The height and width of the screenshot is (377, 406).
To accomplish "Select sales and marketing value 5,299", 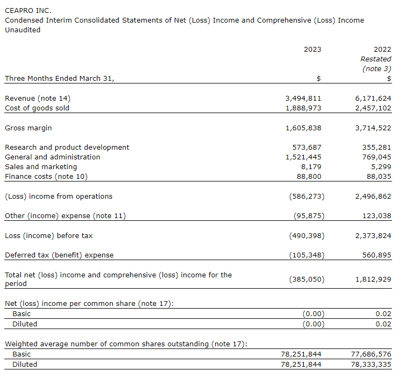I will (381, 167).
